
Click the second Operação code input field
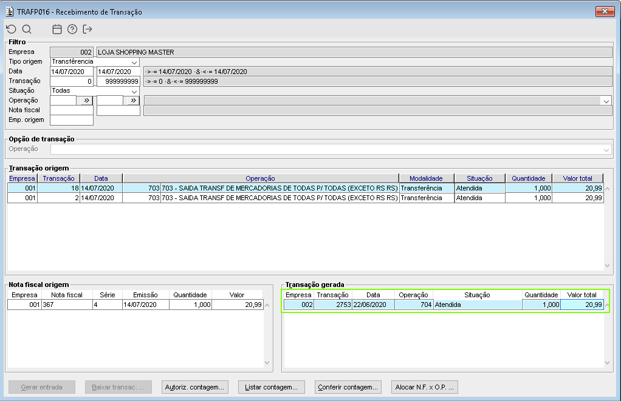click(110, 101)
